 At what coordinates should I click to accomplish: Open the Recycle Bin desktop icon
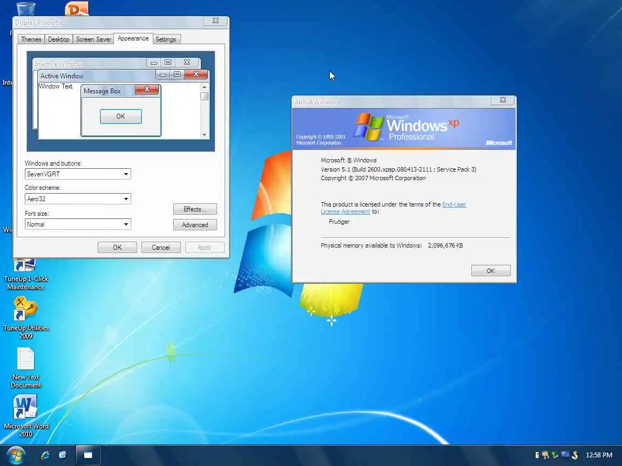[25, 8]
